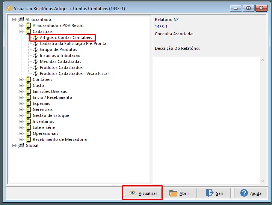The height and width of the screenshot is (205, 272).
Task: Expand the Almoxarifado x PDV Resort node
Action: coord(21,25)
